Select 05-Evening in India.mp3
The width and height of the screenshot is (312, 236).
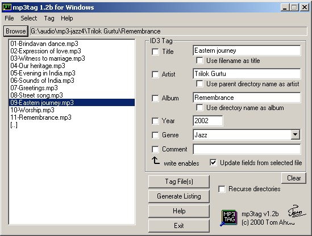(x=72, y=73)
